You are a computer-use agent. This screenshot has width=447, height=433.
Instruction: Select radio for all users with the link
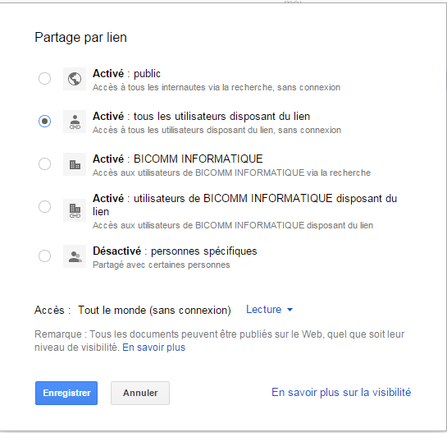pos(45,121)
